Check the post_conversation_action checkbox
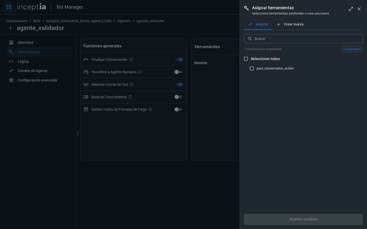The height and width of the screenshot is (229, 367). click(252, 68)
